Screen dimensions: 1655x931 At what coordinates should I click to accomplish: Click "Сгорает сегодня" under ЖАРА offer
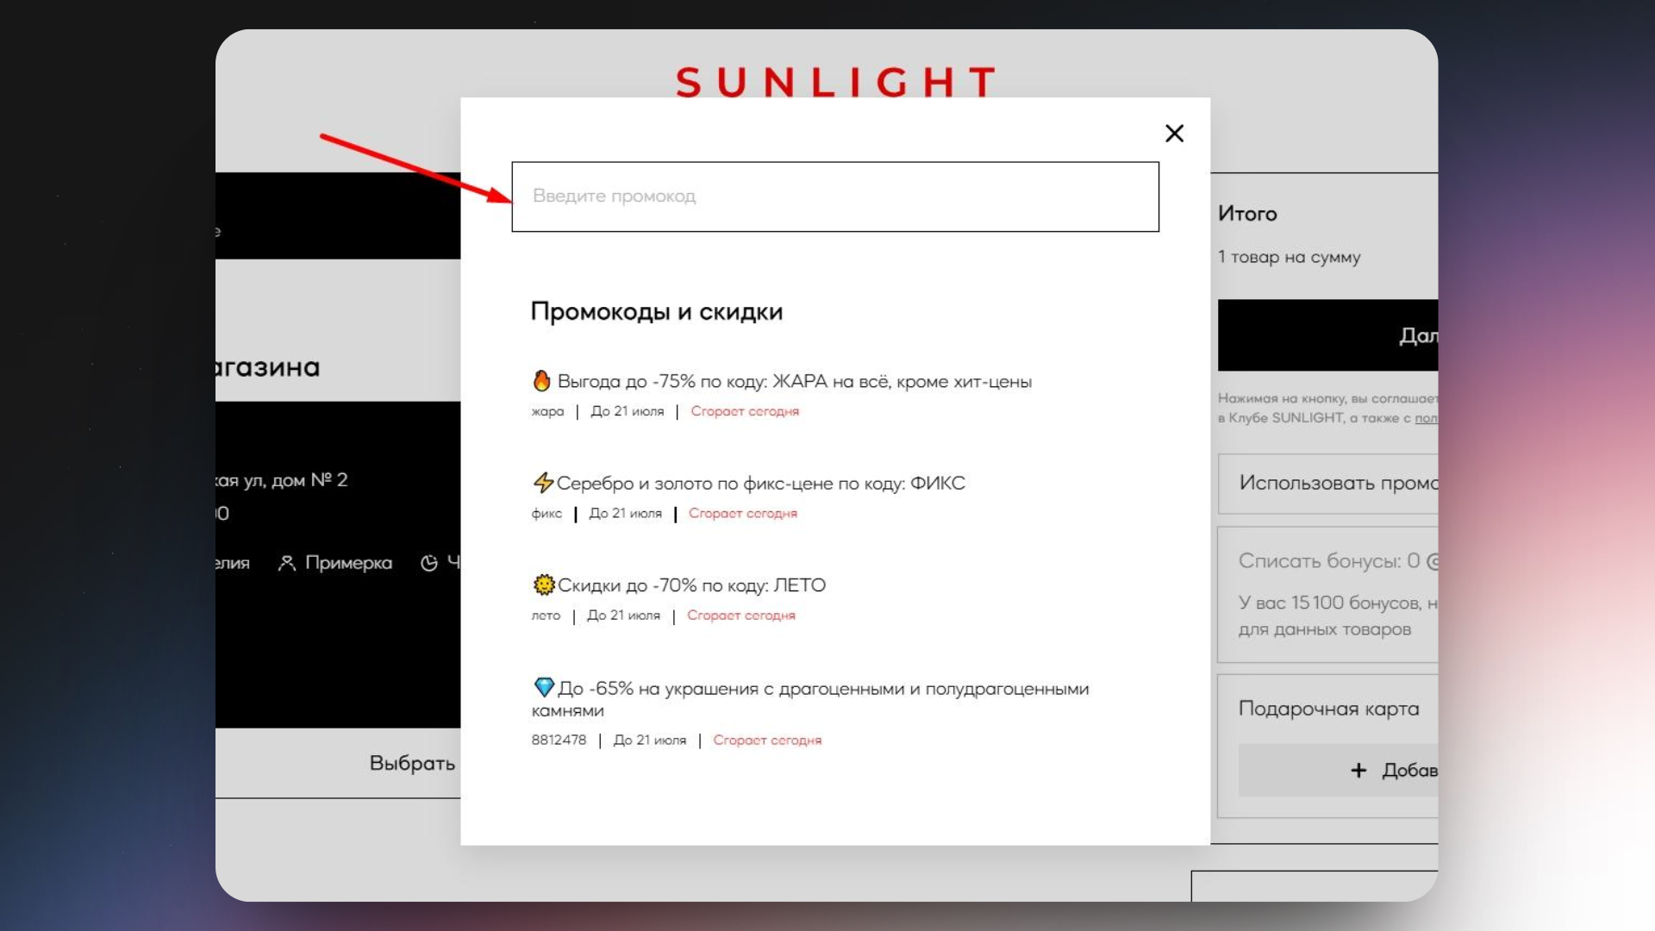tap(745, 412)
